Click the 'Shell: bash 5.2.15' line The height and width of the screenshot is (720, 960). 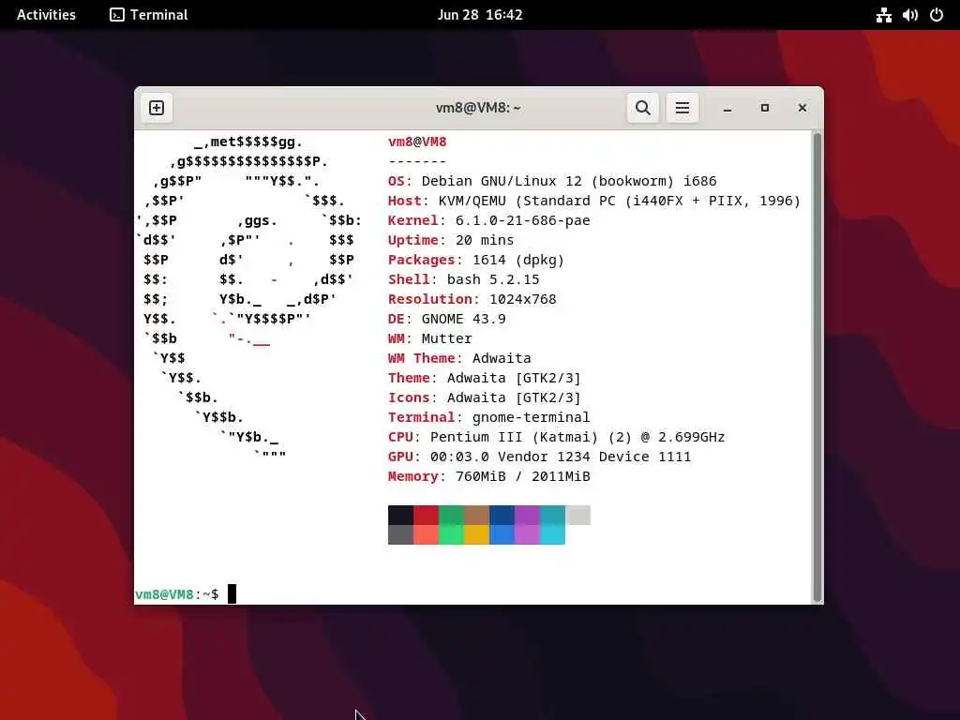coord(463,279)
